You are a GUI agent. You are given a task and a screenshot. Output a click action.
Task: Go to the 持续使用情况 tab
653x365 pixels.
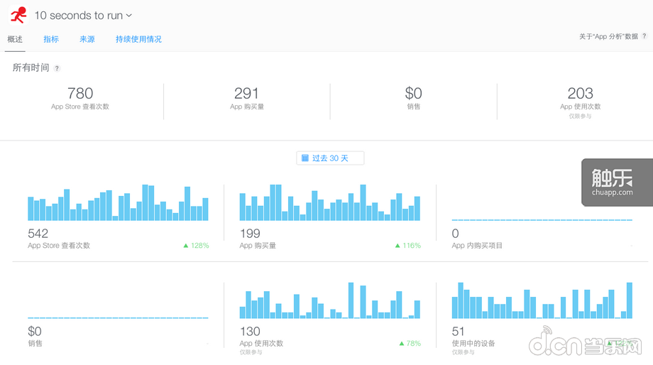pyautogui.click(x=138, y=39)
